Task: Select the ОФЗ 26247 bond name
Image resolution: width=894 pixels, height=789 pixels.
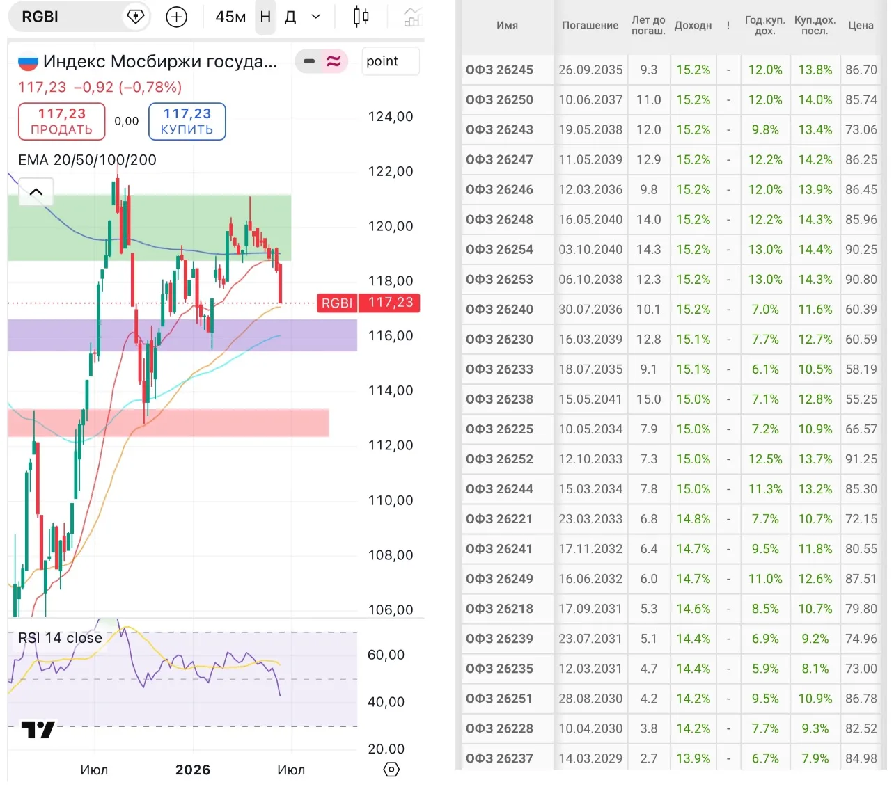Action: [x=499, y=160]
